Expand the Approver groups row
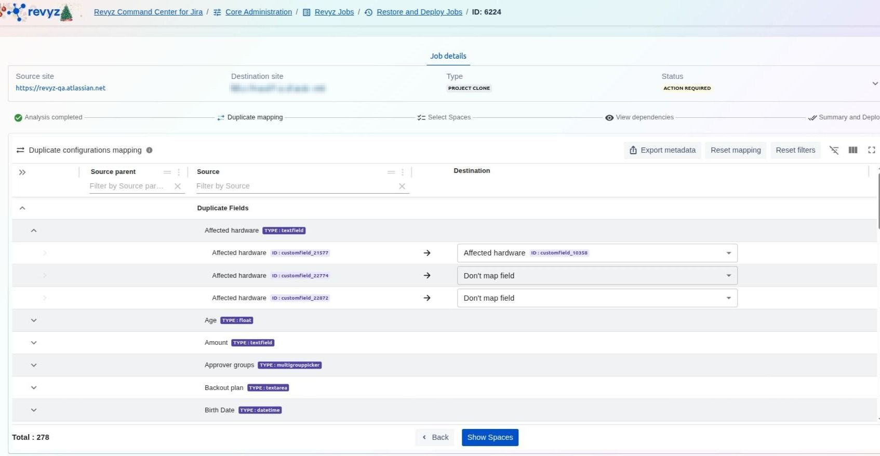This screenshot has width=880, height=456. 34,365
